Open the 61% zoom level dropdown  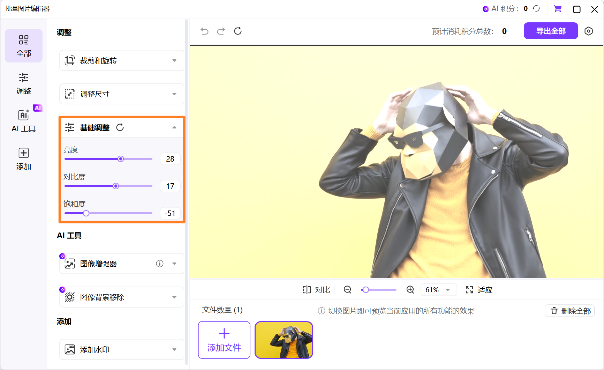438,290
